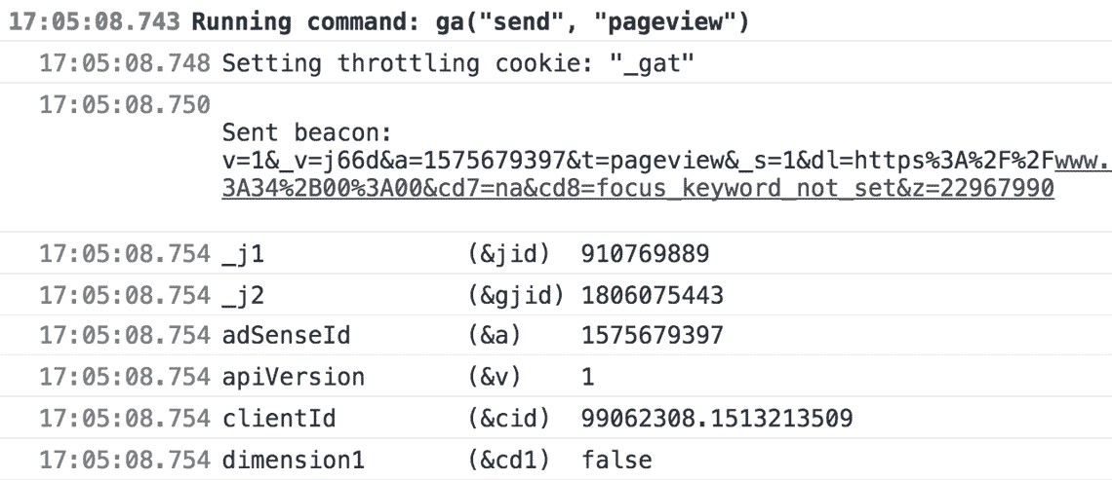Open the beacon link line ending z=22967990
1112x480 pixels.
pos(637,190)
